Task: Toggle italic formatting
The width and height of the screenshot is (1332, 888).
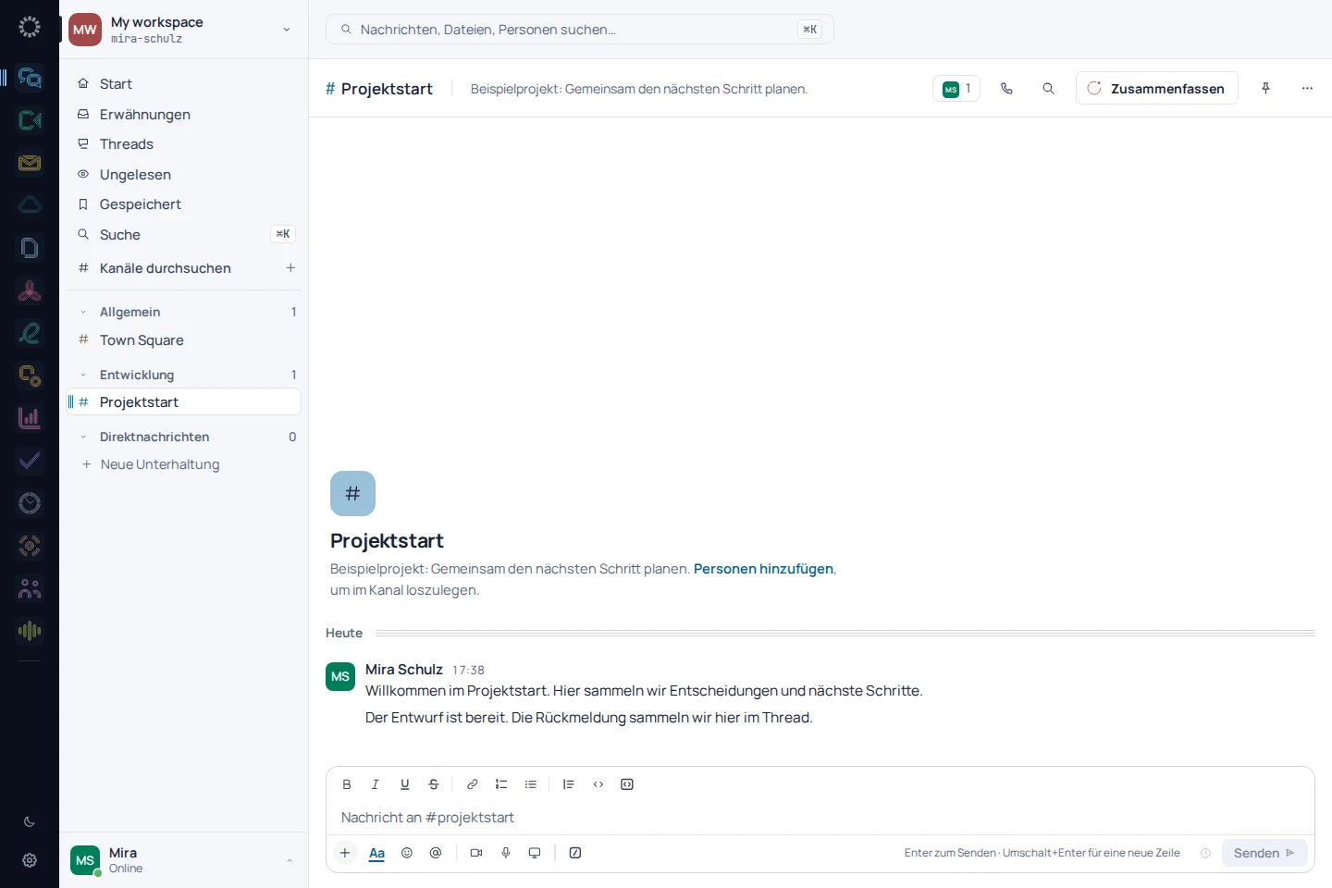Action: point(376,784)
